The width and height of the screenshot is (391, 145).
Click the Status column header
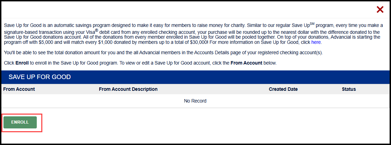click(349, 89)
